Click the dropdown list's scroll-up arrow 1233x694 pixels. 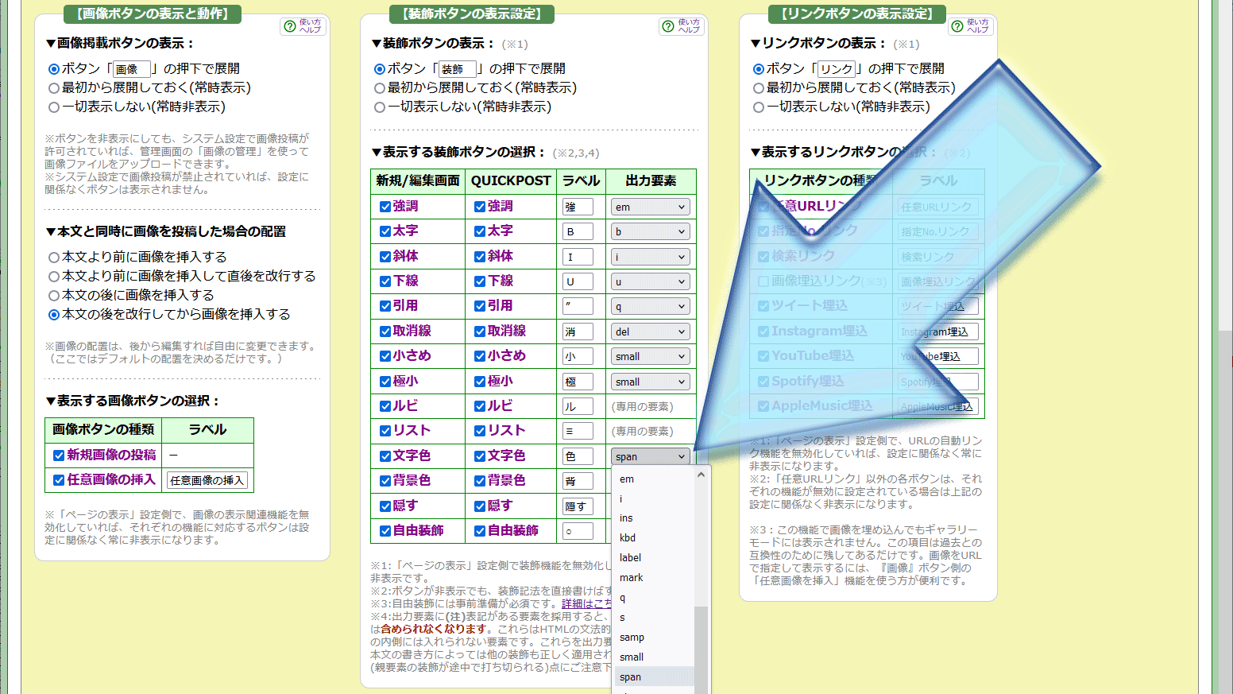pos(701,475)
